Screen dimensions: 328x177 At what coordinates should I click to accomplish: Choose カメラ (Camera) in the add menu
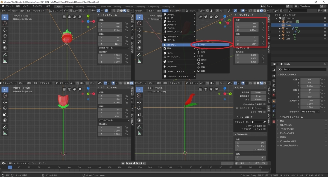[179, 62]
